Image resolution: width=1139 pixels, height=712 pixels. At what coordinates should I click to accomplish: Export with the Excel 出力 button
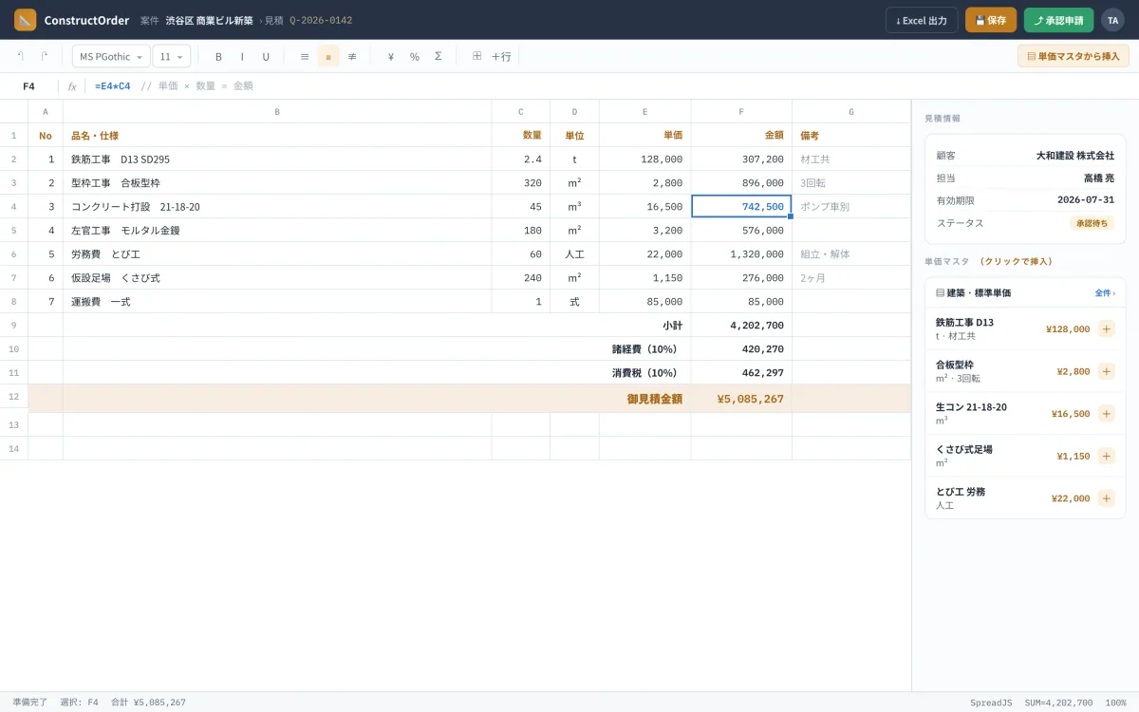point(922,20)
